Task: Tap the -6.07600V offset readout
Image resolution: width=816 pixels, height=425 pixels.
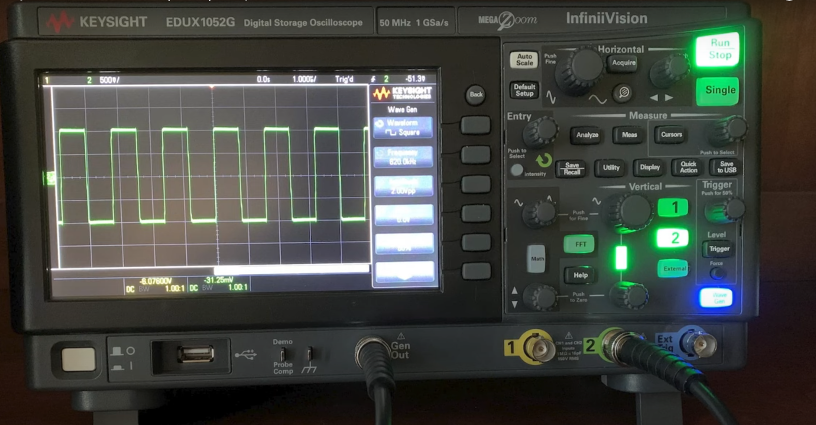Action: point(155,281)
